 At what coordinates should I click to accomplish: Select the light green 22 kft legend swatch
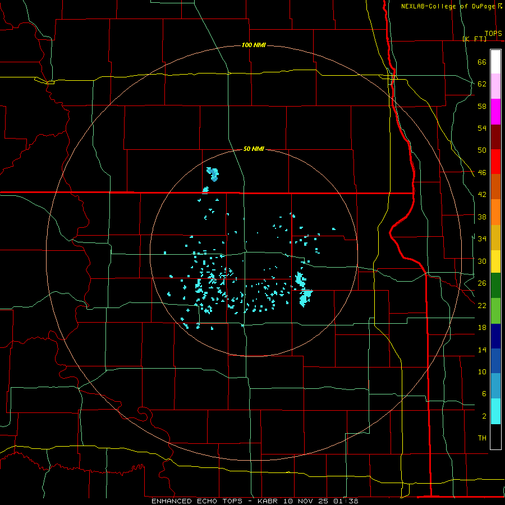[x=495, y=311]
